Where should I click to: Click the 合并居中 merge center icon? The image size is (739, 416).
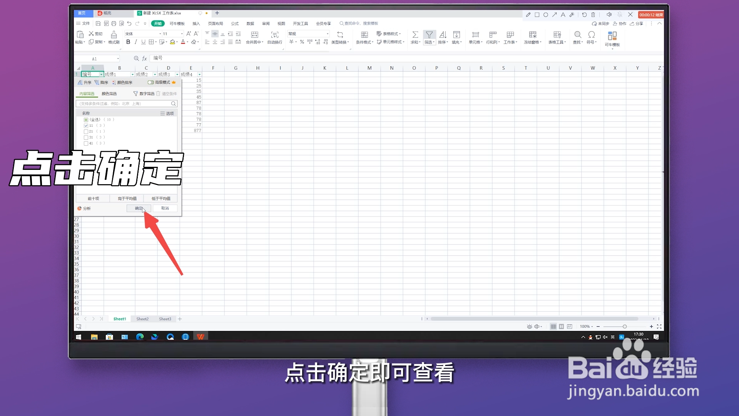click(254, 37)
